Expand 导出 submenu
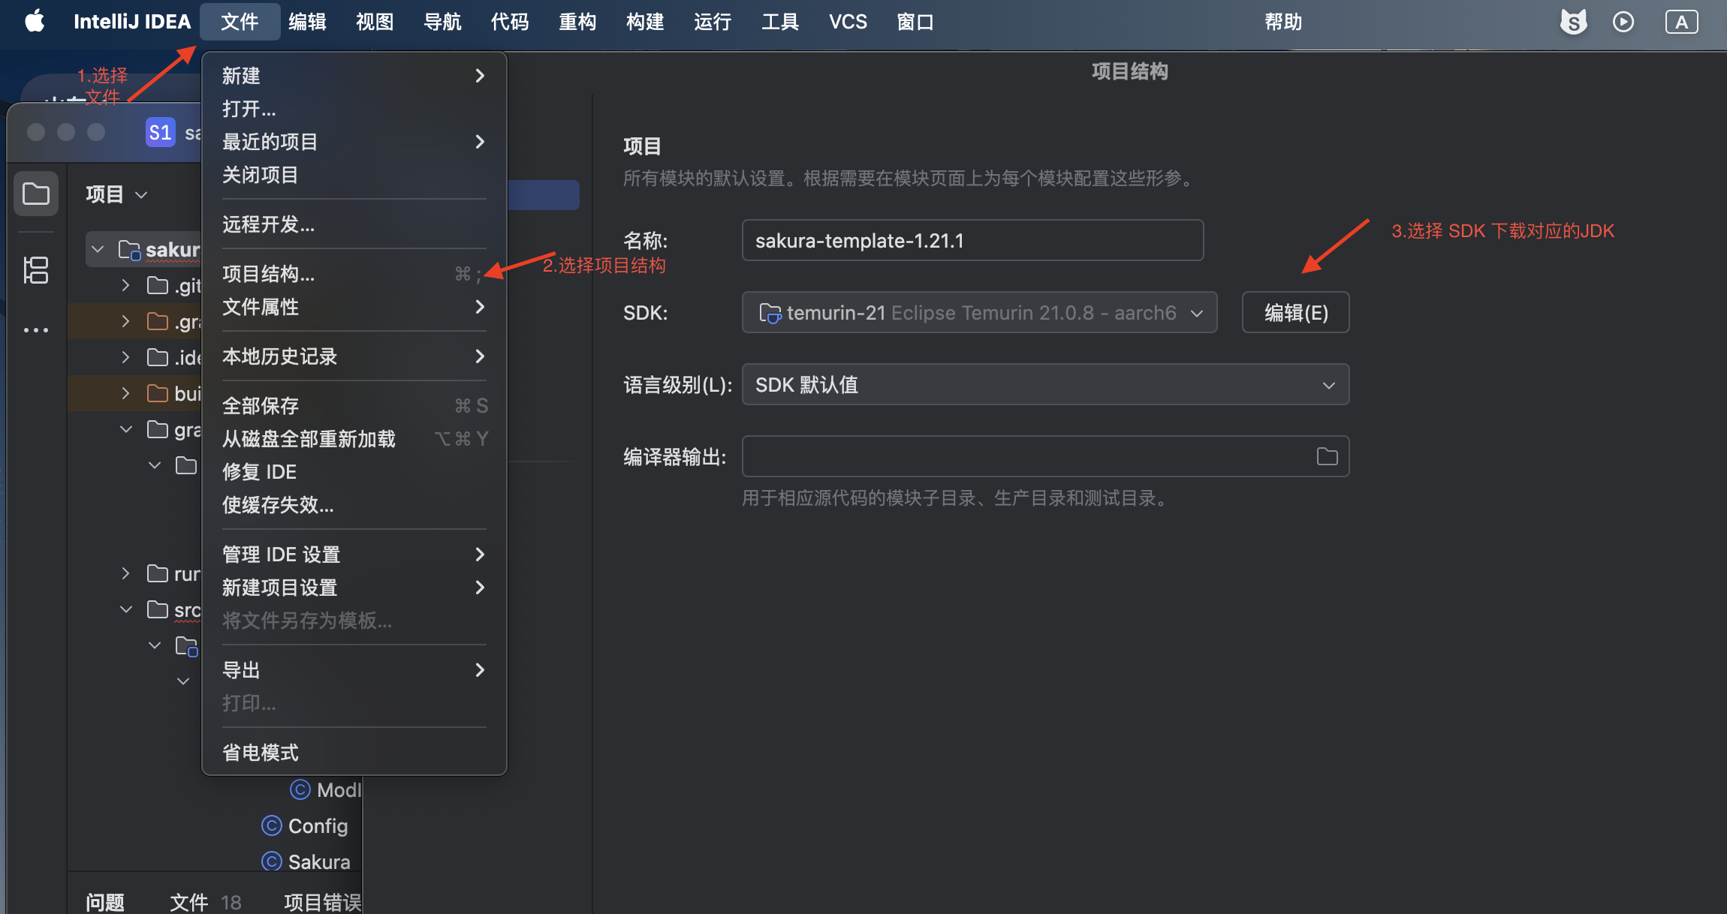The image size is (1727, 914). pyautogui.click(x=354, y=670)
